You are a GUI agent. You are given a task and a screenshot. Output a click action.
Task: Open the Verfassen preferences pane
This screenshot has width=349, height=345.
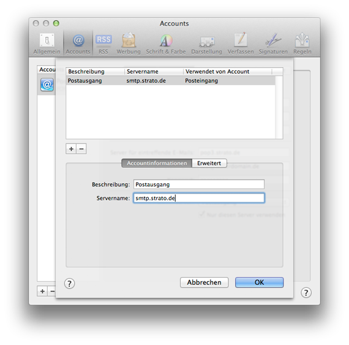(x=241, y=44)
